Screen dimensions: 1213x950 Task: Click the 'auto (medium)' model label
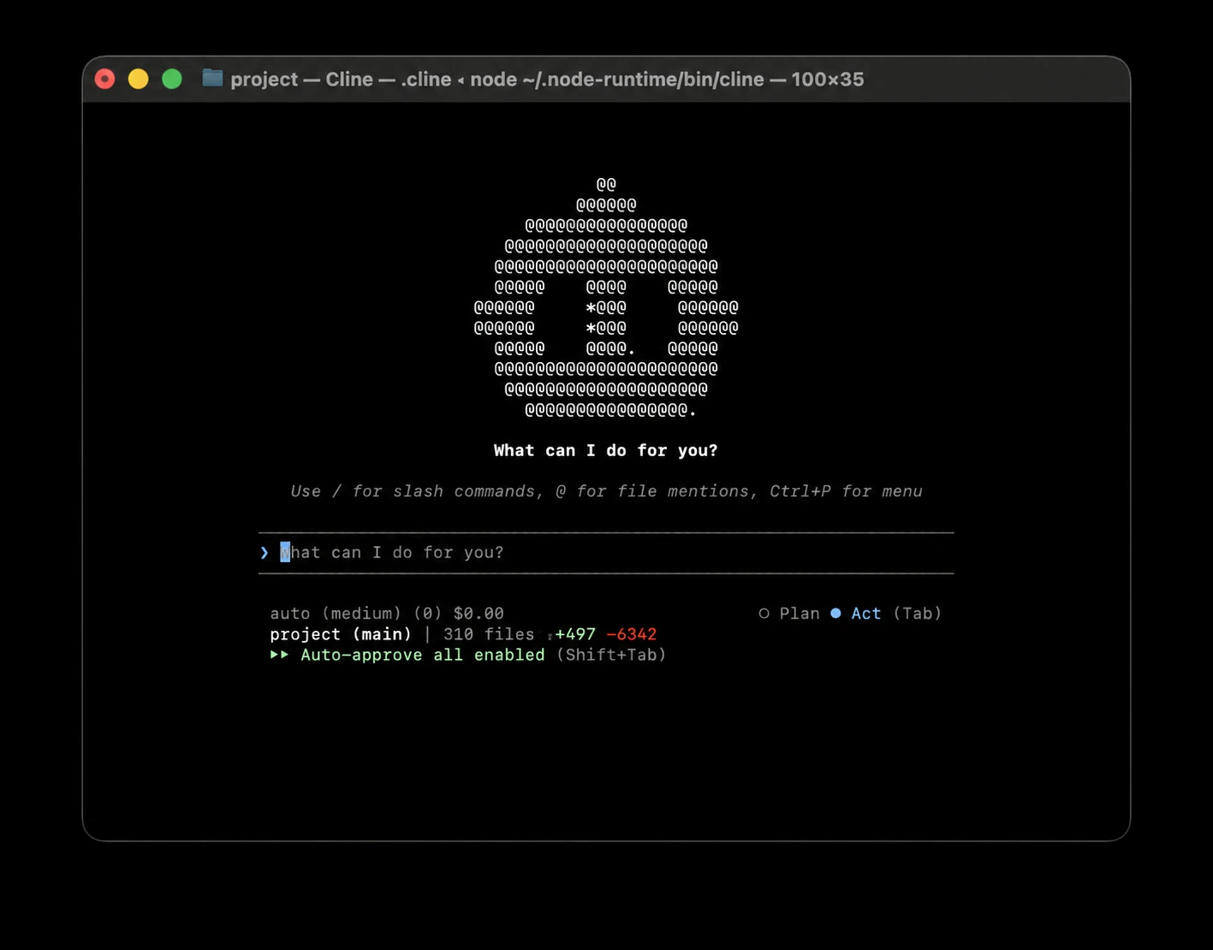click(x=336, y=614)
